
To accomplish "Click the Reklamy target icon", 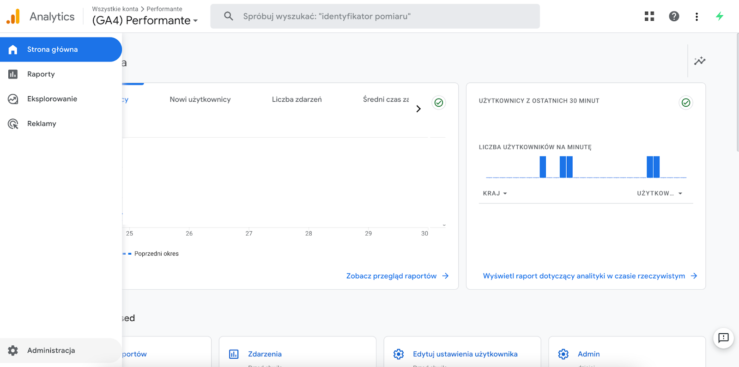I will pyautogui.click(x=13, y=124).
